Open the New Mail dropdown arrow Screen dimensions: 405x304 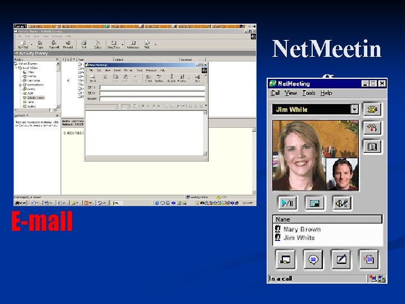tap(31, 44)
